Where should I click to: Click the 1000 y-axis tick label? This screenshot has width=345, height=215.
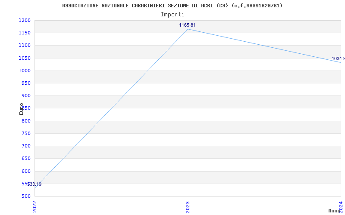click(x=25, y=71)
